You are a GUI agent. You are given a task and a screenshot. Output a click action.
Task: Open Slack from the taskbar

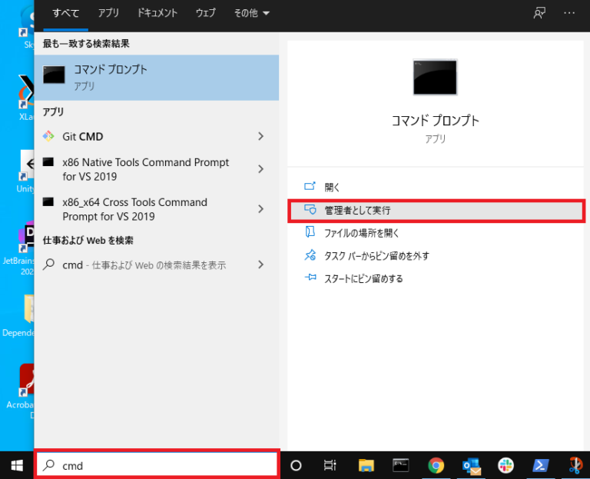coord(505,465)
